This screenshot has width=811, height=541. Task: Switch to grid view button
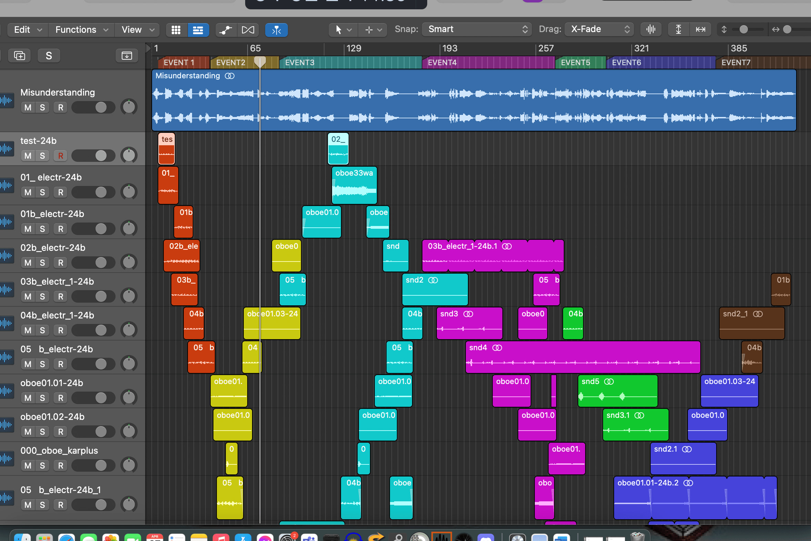(x=176, y=30)
